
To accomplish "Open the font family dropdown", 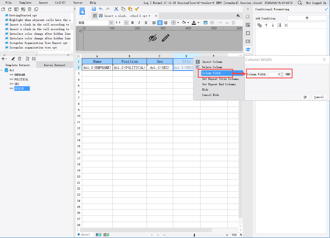I will click(x=111, y=23).
